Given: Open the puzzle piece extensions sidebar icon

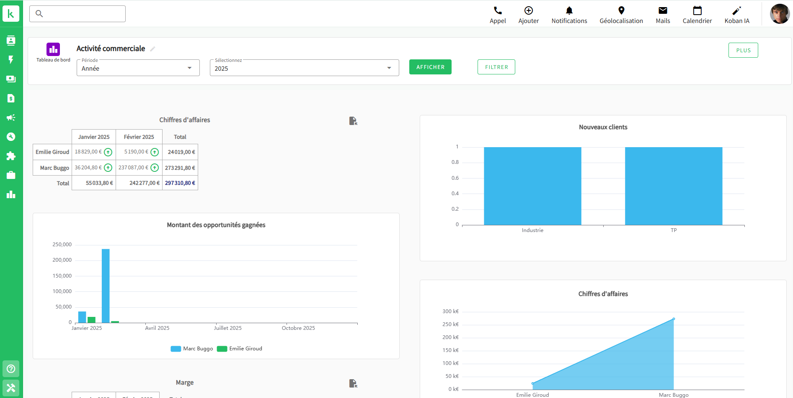Looking at the screenshot, I should [11, 156].
